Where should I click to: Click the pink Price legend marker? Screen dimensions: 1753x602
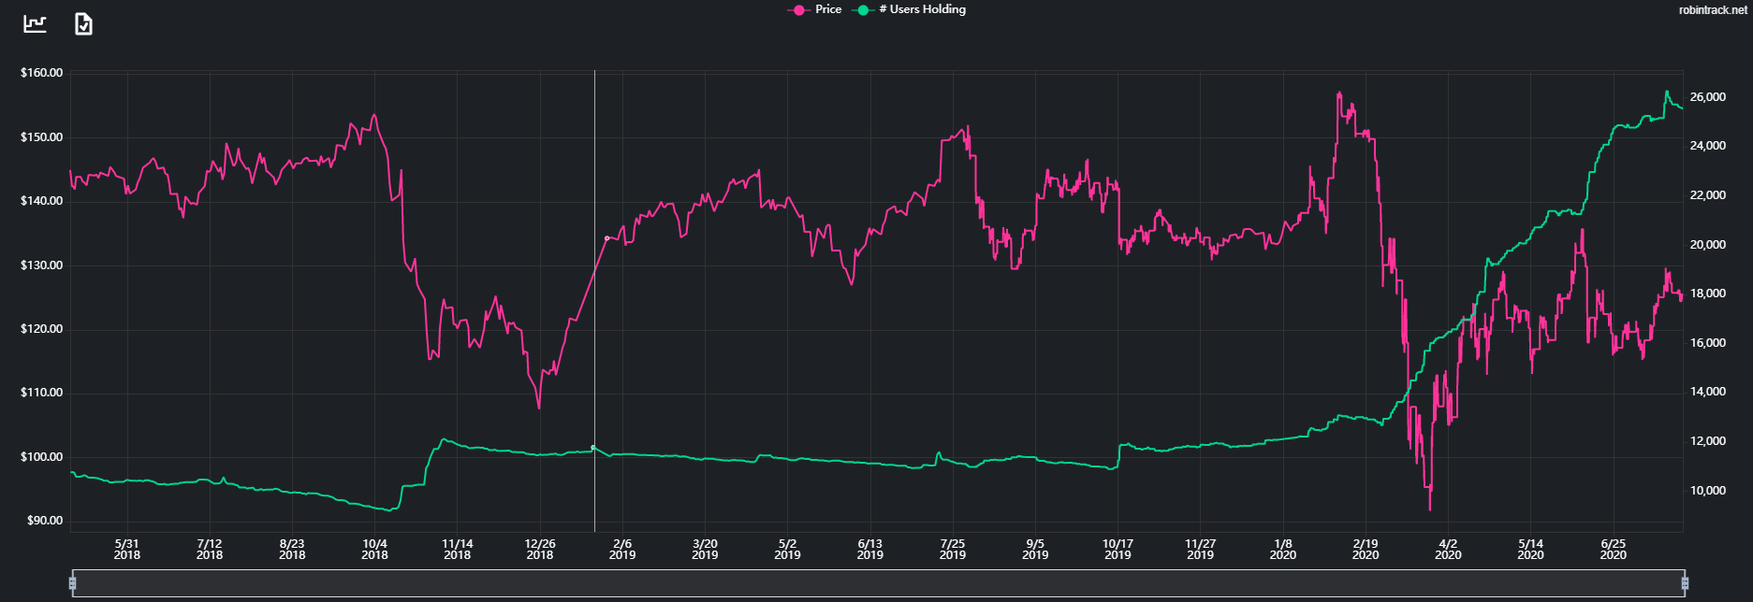[798, 10]
